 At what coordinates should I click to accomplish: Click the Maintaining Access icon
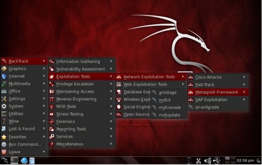(52, 92)
